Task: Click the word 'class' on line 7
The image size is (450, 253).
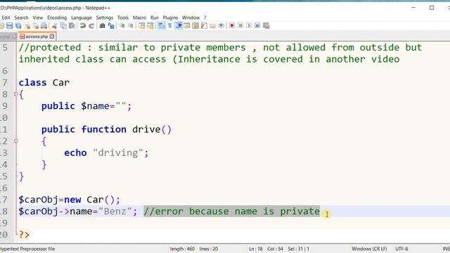Action: pos(33,83)
